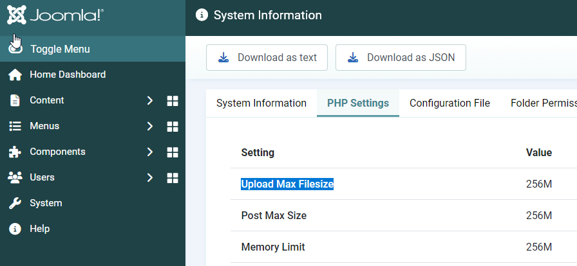
Task: Click the highlighted Upload Max Filesize text
Action: tap(287, 184)
